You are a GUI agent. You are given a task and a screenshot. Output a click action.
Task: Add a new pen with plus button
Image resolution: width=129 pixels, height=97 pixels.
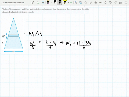point(71,2)
